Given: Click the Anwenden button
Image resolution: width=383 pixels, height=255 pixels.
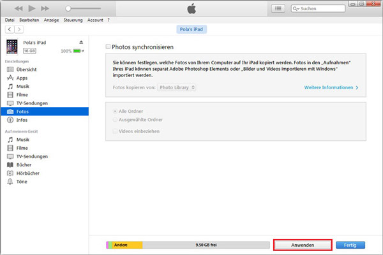Looking at the screenshot, I should [303, 245].
